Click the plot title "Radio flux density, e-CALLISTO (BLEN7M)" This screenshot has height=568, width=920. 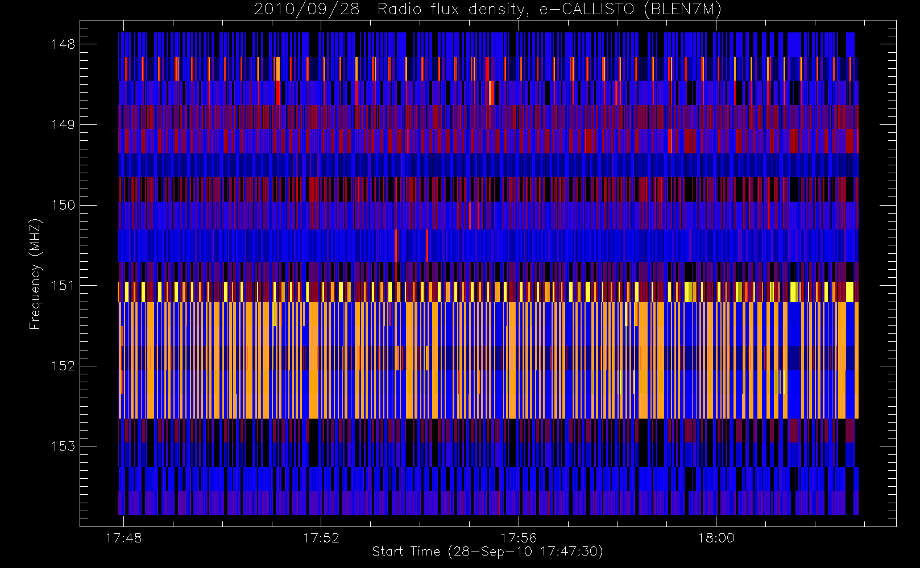click(x=549, y=10)
